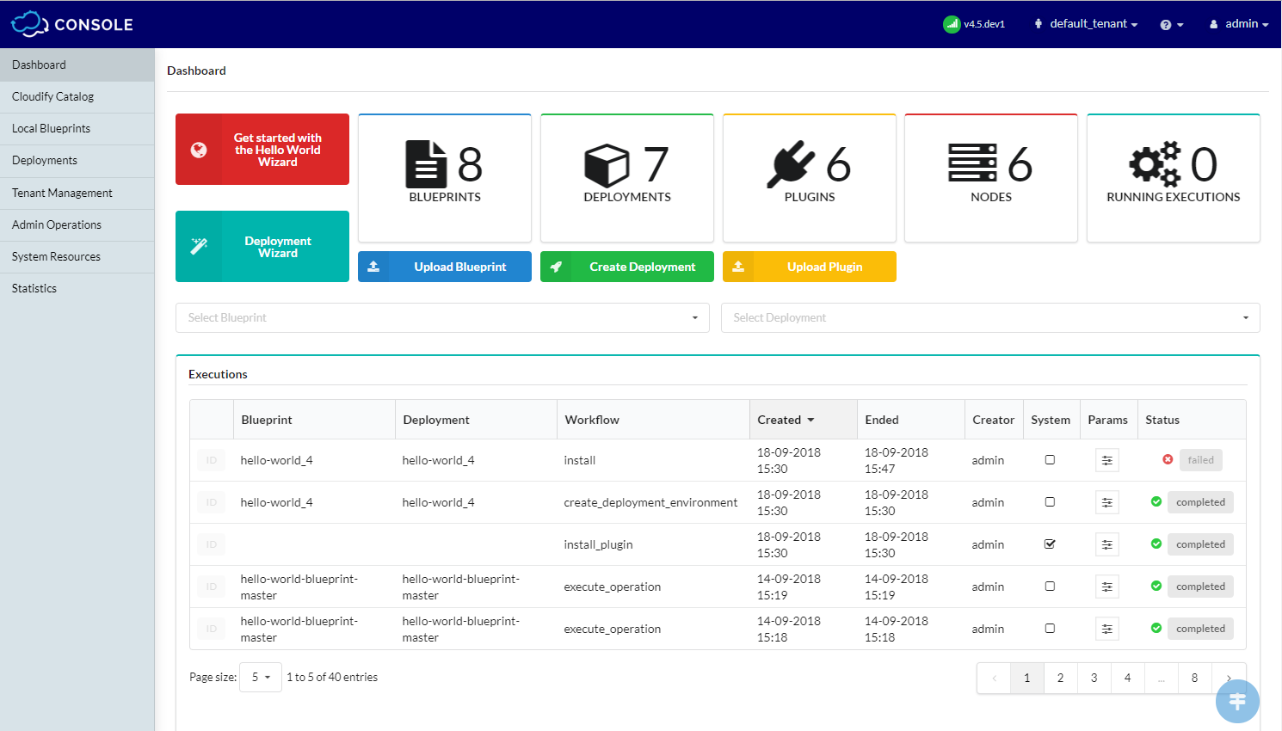Click completed status of install_plugin row

[1200, 544]
